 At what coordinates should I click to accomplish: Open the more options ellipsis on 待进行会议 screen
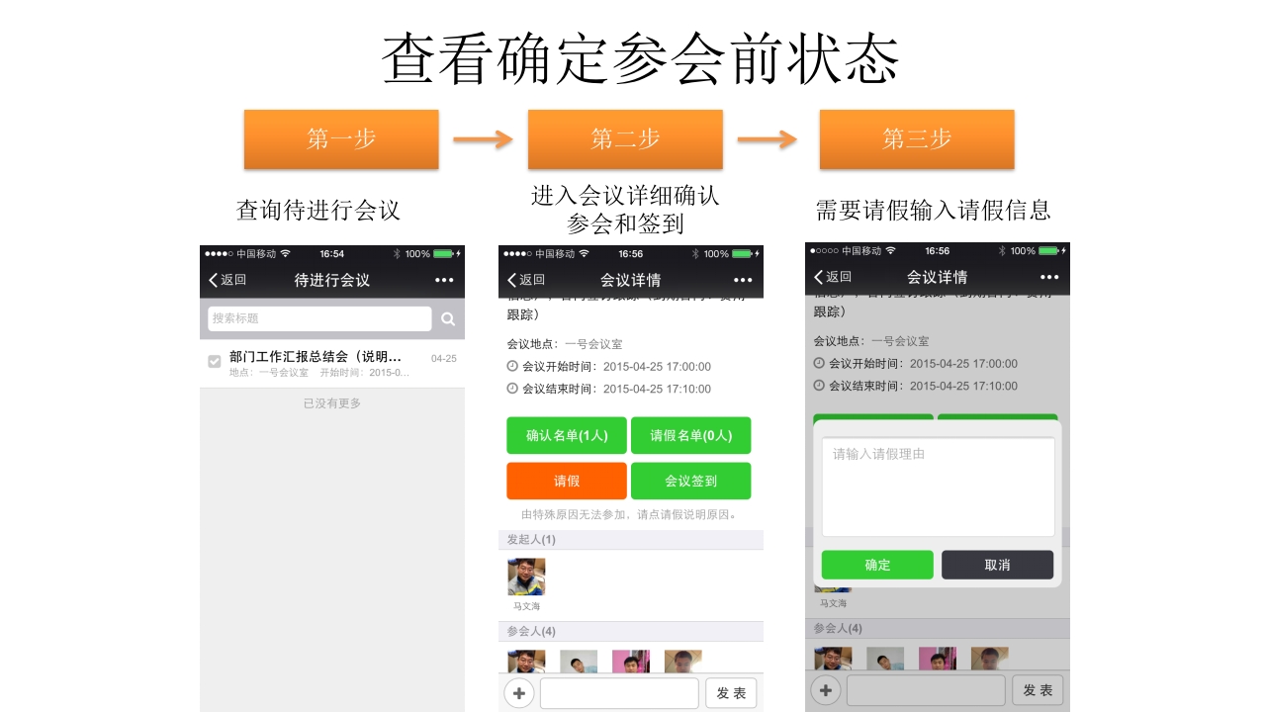point(444,280)
